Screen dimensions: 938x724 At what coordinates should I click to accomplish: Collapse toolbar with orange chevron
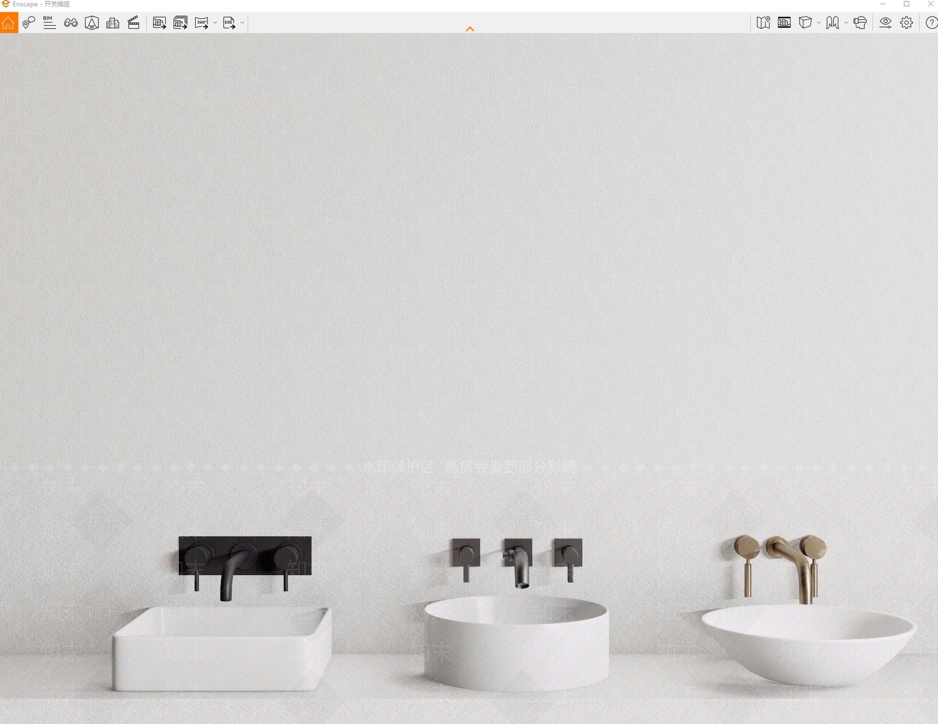(470, 29)
